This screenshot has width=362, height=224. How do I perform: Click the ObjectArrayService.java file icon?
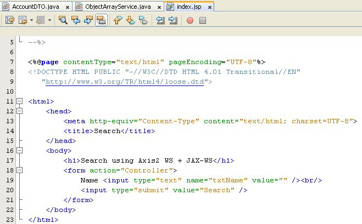click(79, 7)
